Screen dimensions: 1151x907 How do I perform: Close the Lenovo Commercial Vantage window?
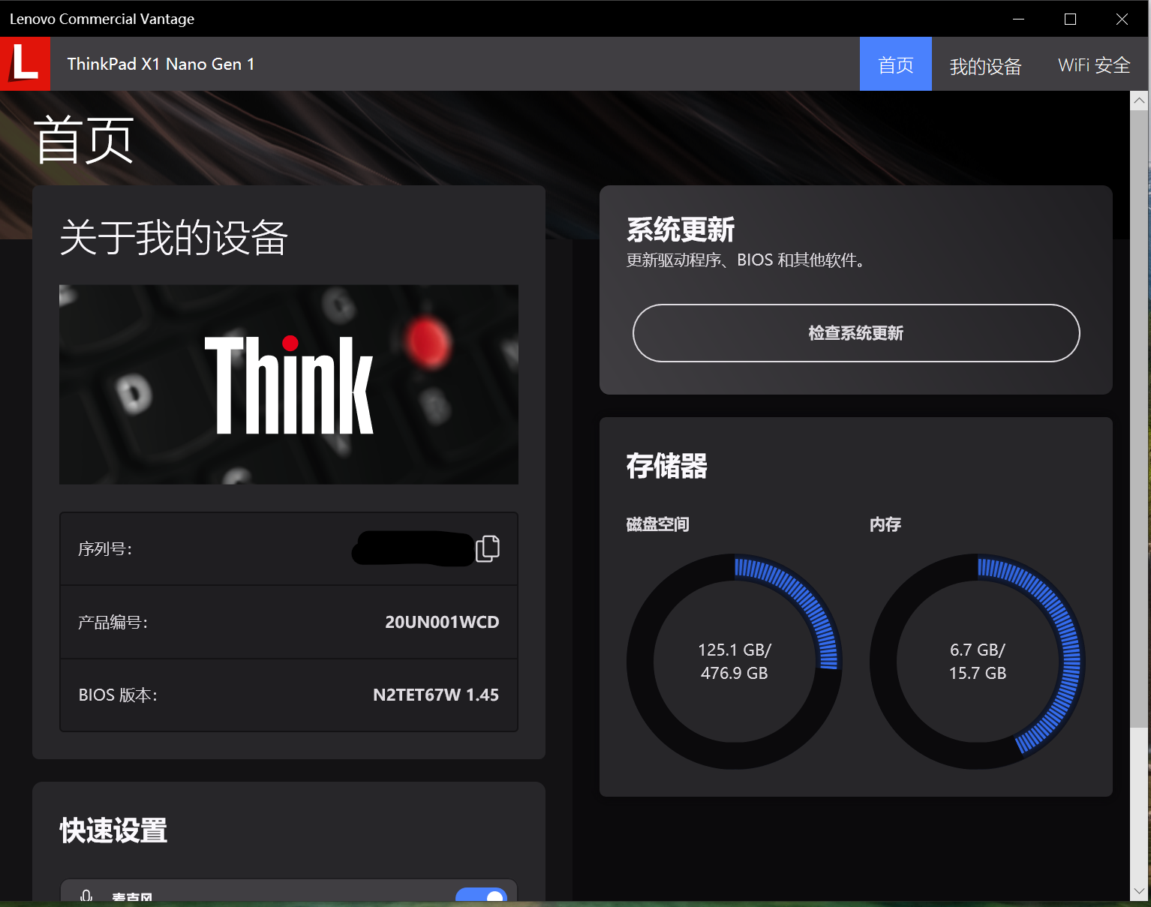(1122, 19)
